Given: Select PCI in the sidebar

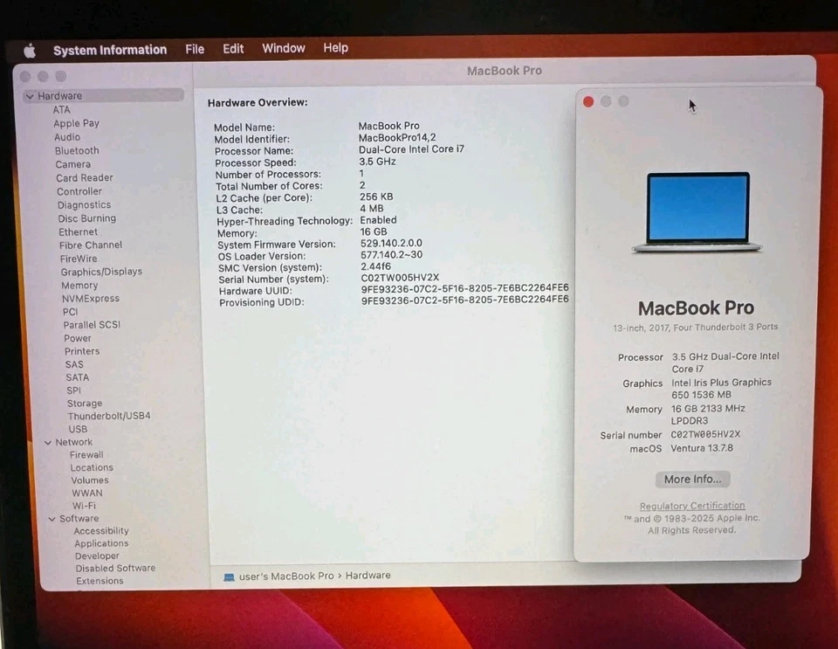Looking at the screenshot, I should pyautogui.click(x=71, y=312).
